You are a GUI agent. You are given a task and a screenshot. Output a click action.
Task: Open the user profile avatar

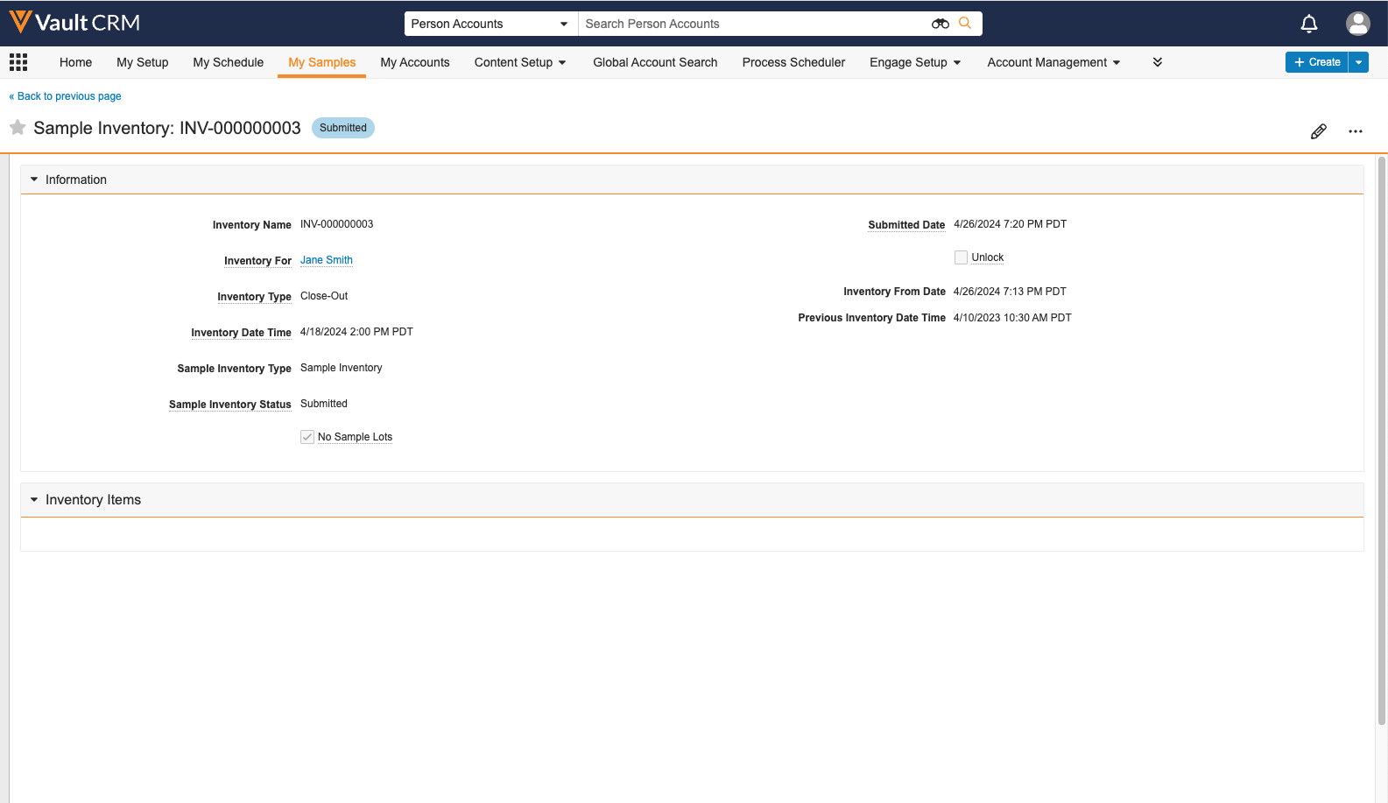(x=1357, y=24)
